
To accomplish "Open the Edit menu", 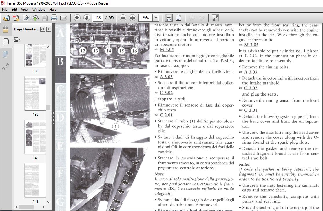I will click(x=14, y=10).
